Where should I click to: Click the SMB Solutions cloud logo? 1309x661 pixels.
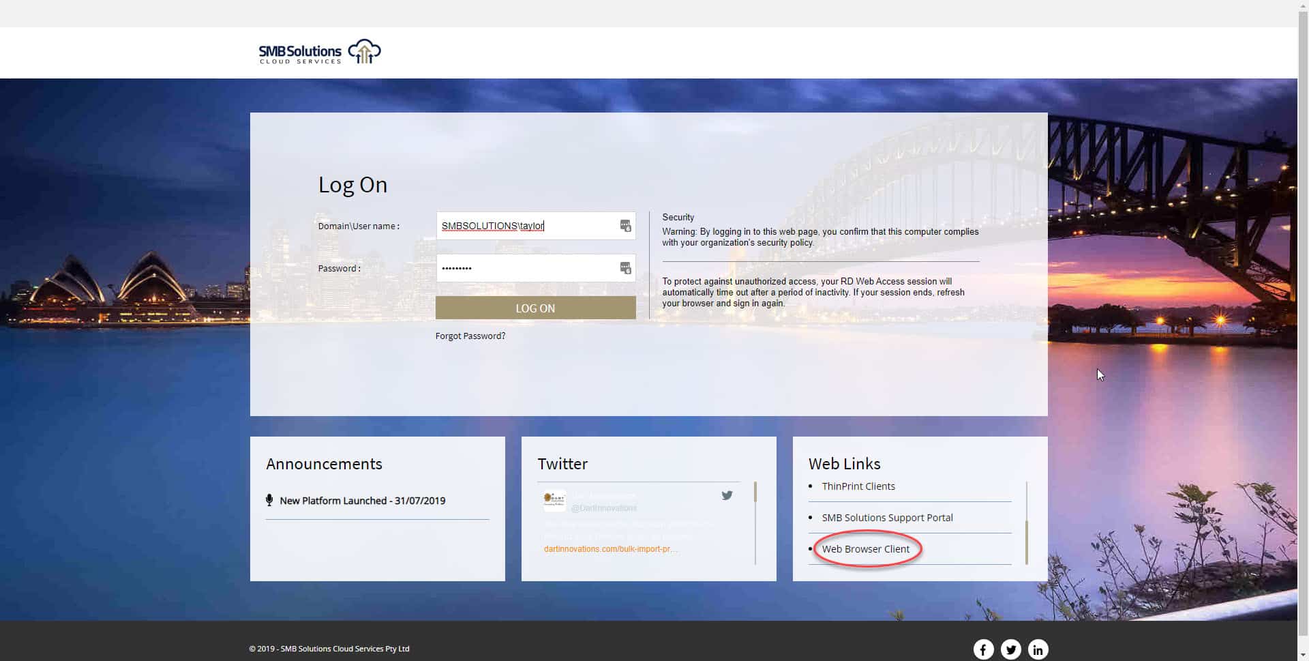coord(319,52)
